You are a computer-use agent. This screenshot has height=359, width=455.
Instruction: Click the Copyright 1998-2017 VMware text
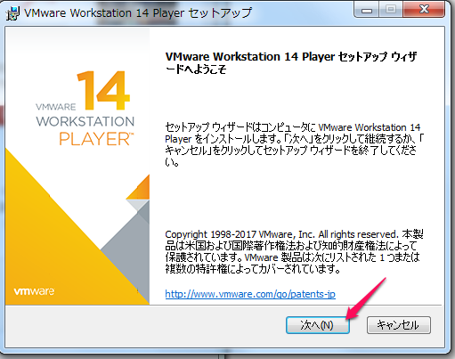294,251
